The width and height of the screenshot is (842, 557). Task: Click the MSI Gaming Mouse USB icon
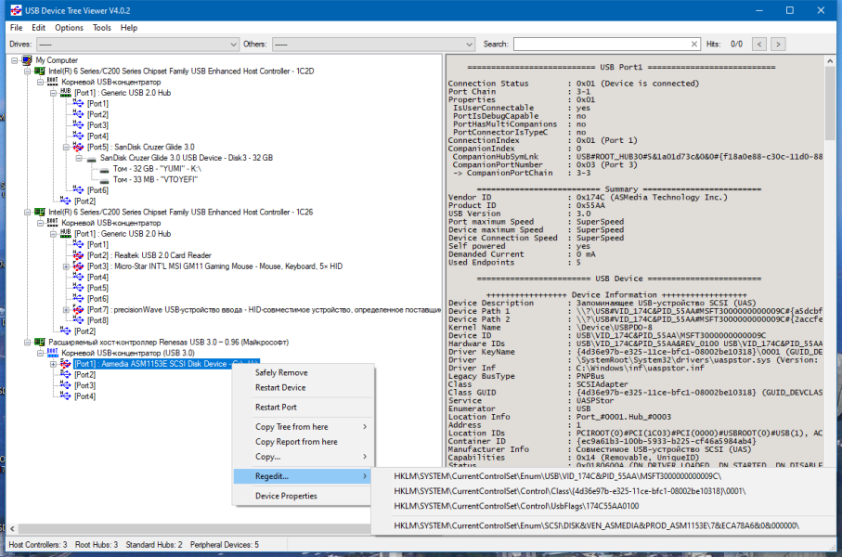(x=78, y=266)
